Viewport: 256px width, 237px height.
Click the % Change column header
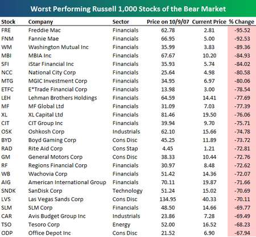241,22
